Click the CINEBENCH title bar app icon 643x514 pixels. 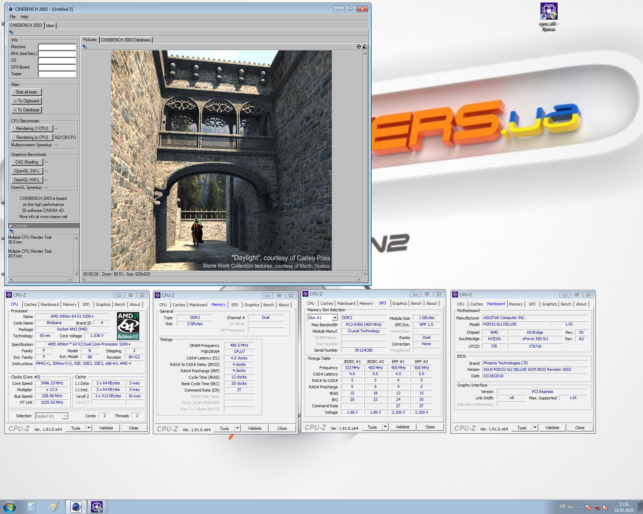[11, 9]
